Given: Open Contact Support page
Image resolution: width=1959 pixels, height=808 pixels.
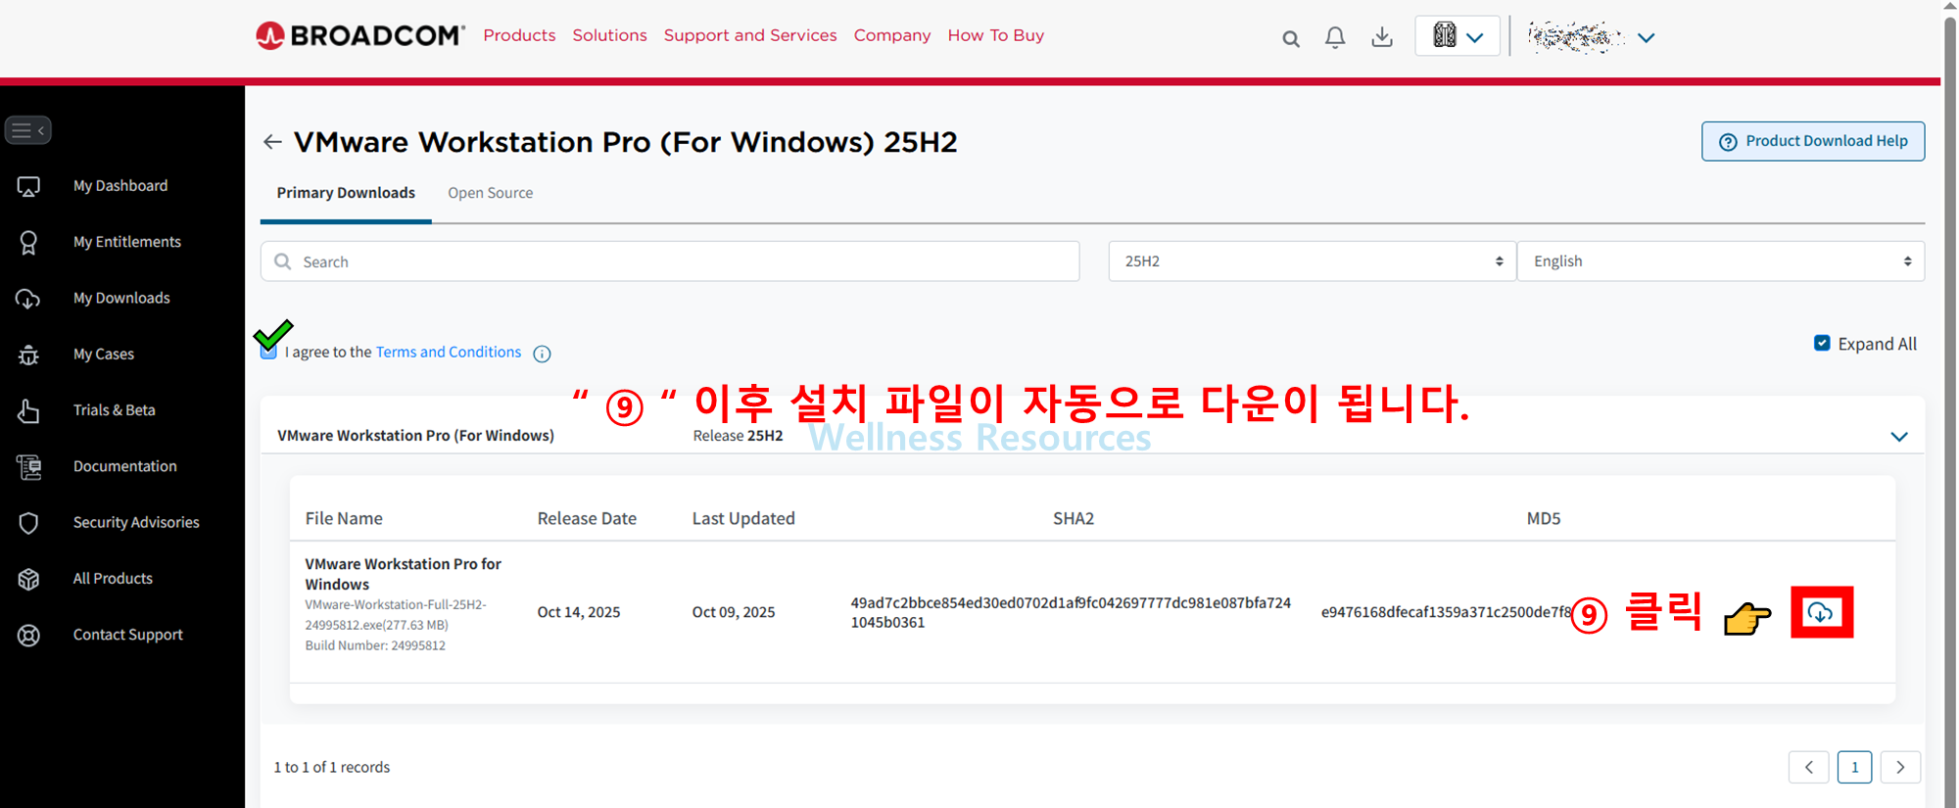Looking at the screenshot, I should 128,635.
